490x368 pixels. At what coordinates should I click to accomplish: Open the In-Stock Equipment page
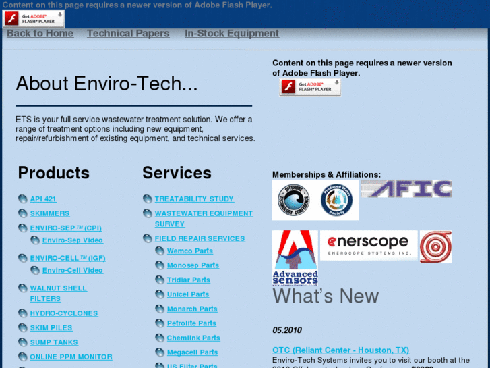pyautogui.click(x=232, y=33)
